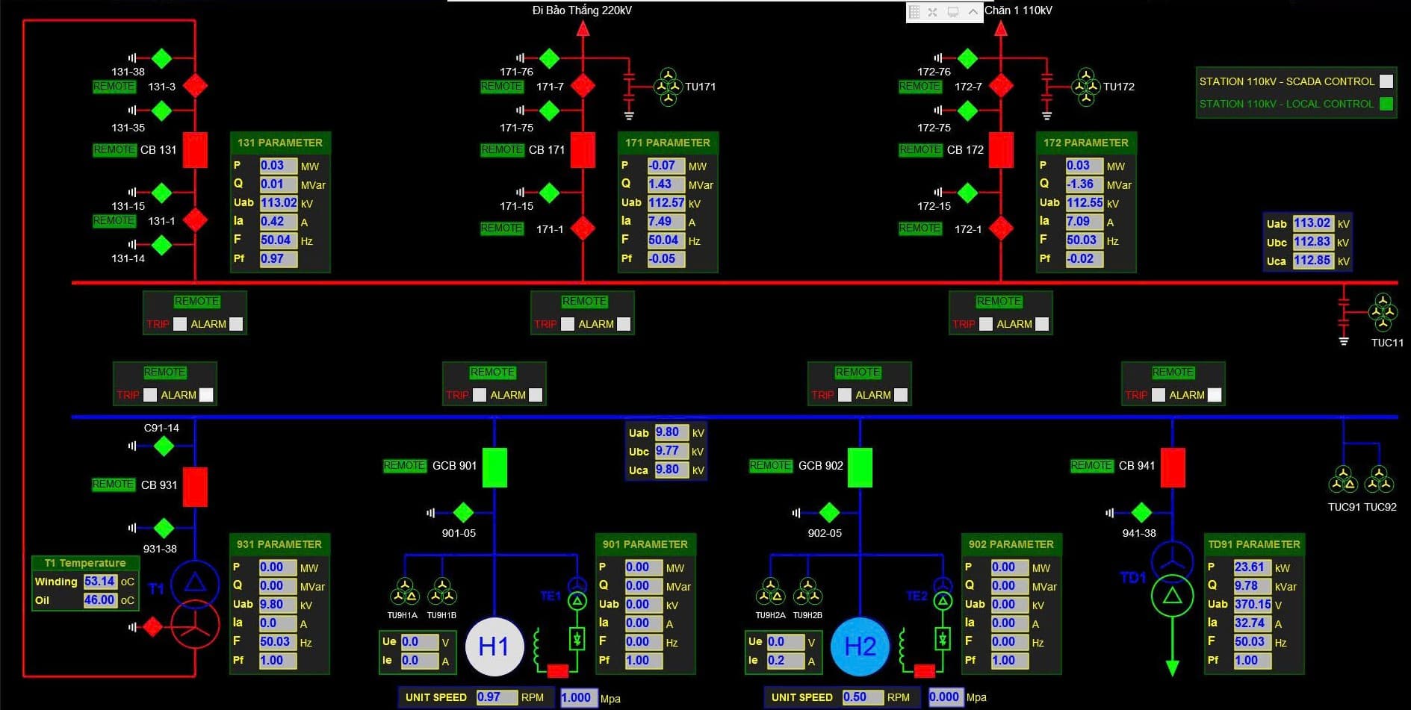Image resolution: width=1411 pixels, height=710 pixels.
Task: Select the 171-1 disconnector symbol
Action: pyautogui.click(x=583, y=228)
